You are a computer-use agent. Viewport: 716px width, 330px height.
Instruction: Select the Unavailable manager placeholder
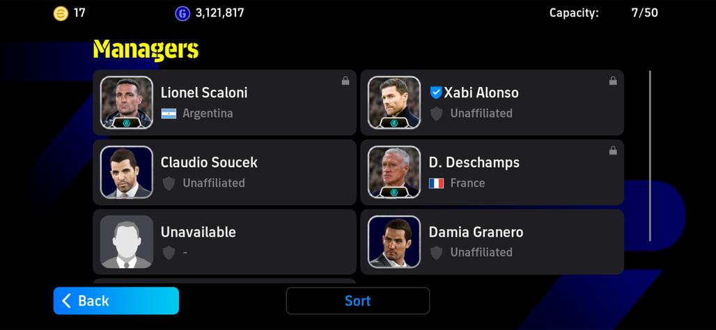[x=224, y=242]
